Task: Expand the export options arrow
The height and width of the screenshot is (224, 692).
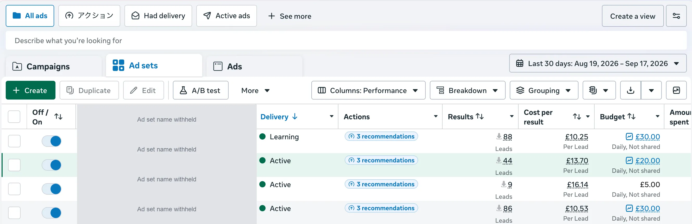Action: (651, 90)
